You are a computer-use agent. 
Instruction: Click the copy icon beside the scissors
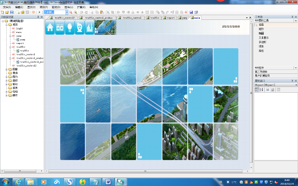97,12
